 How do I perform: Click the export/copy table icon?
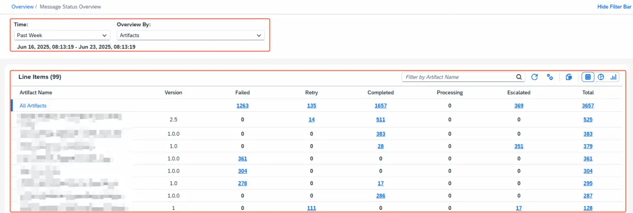tap(569, 77)
